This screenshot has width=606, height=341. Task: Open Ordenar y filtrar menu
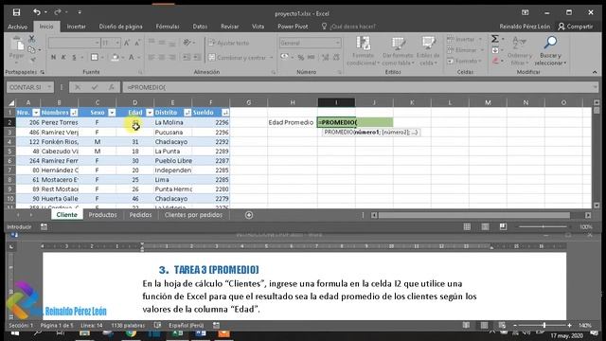point(520,50)
